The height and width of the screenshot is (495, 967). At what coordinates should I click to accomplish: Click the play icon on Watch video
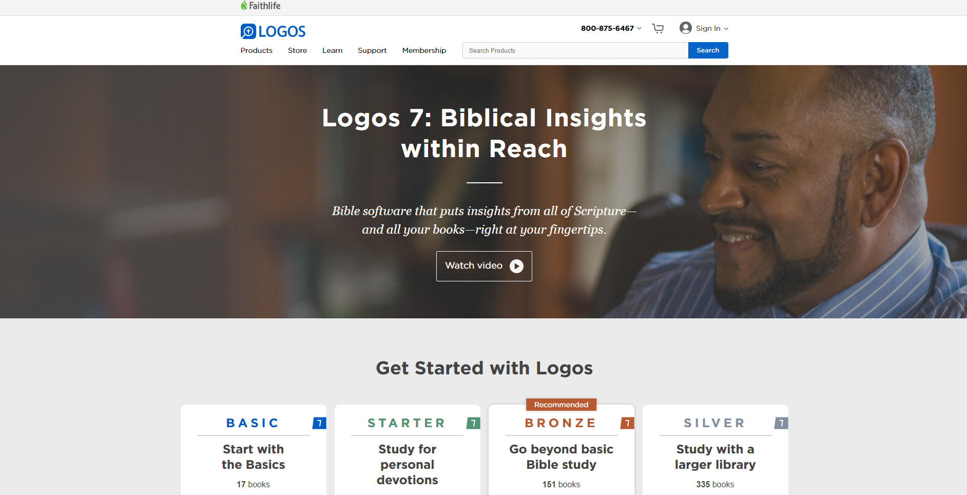(516, 266)
